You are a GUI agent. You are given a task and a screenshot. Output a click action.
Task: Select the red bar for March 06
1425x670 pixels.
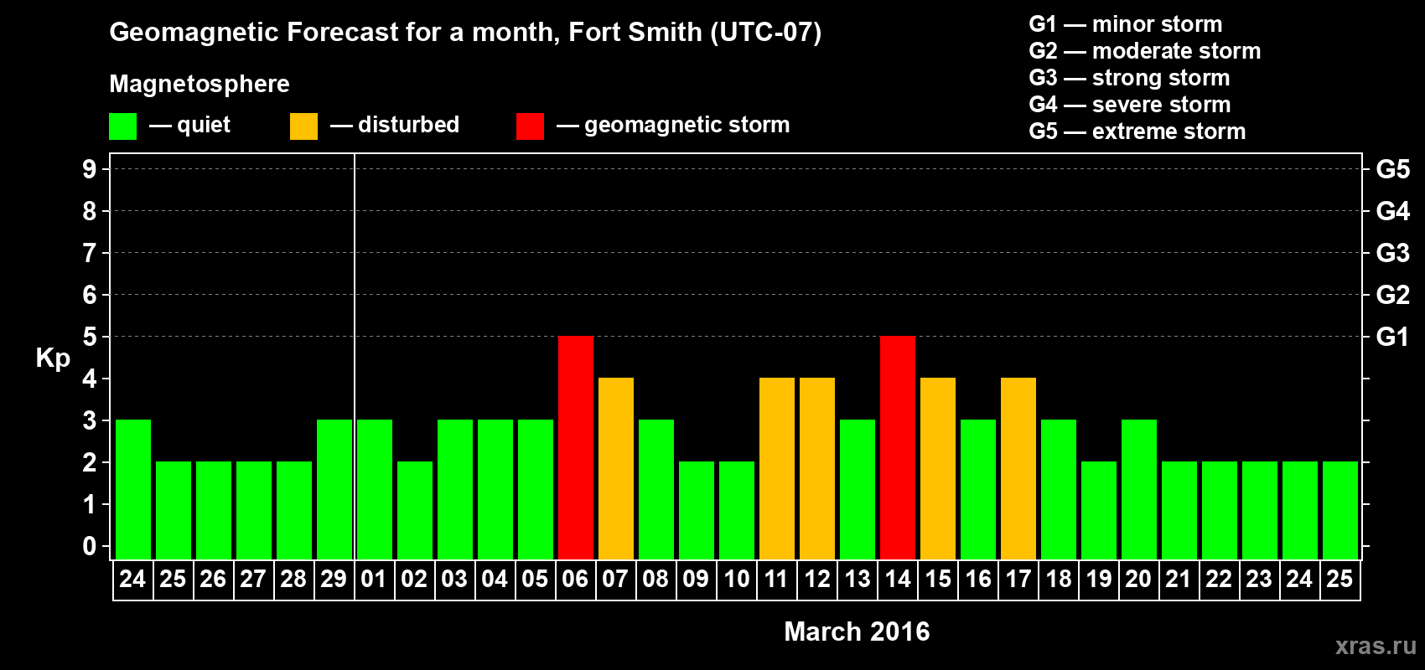click(576, 448)
